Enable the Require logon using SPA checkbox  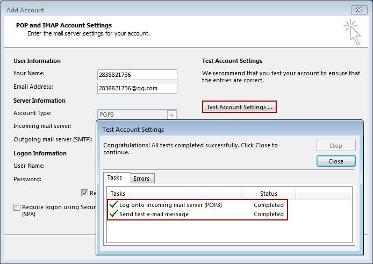tap(17, 207)
